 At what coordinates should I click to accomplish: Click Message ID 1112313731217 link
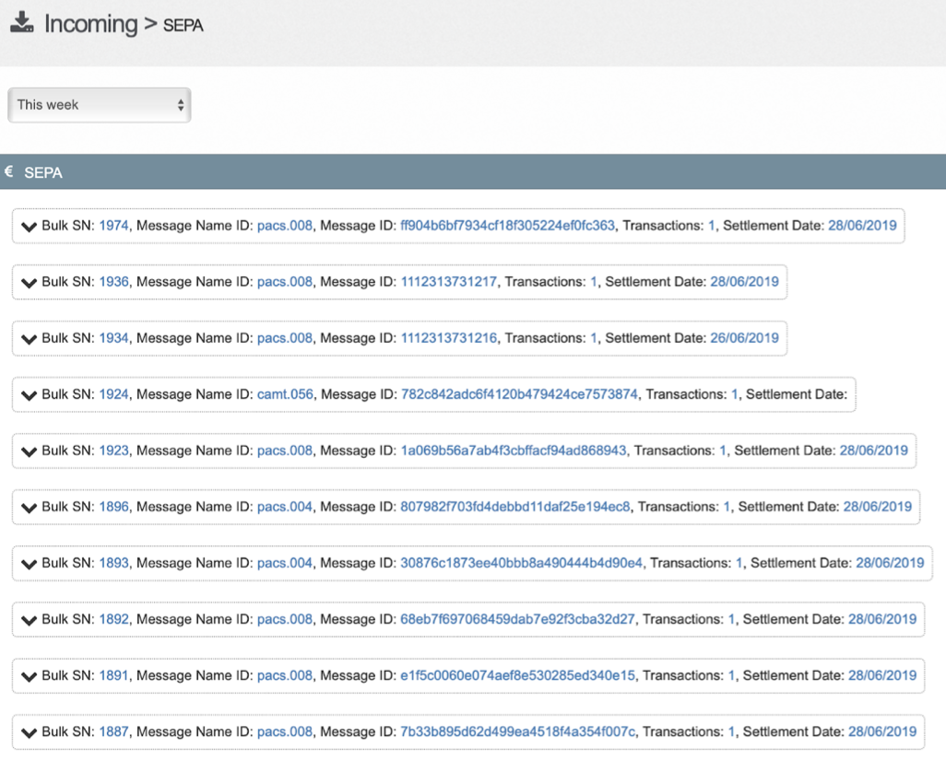tap(449, 282)
